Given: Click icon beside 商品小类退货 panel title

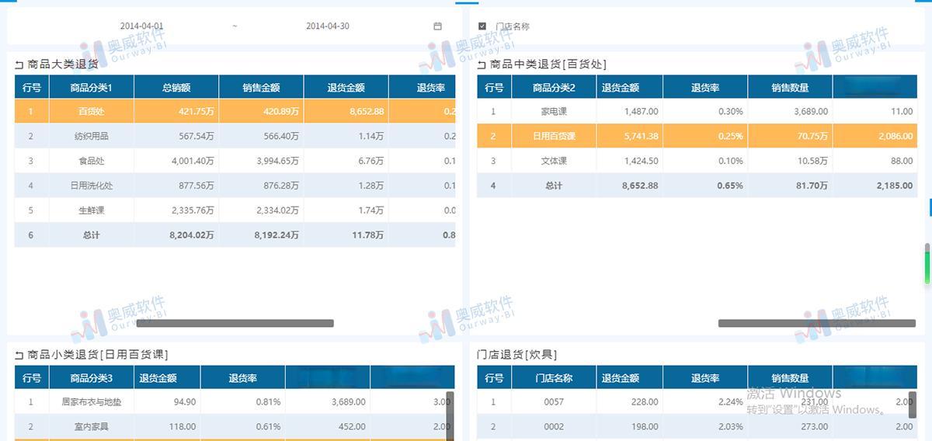Looking at the screenshot, I should [x=19, y=355].
